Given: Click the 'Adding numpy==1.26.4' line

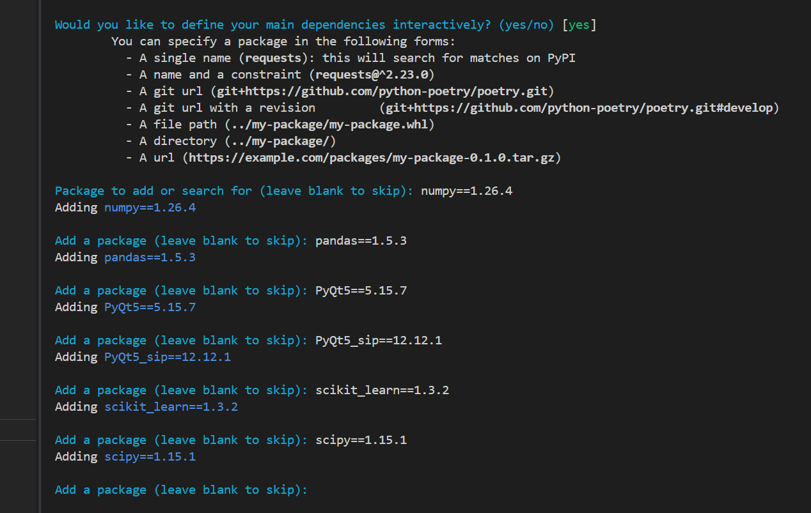Looking at the screenshot, I should [125, 208].
